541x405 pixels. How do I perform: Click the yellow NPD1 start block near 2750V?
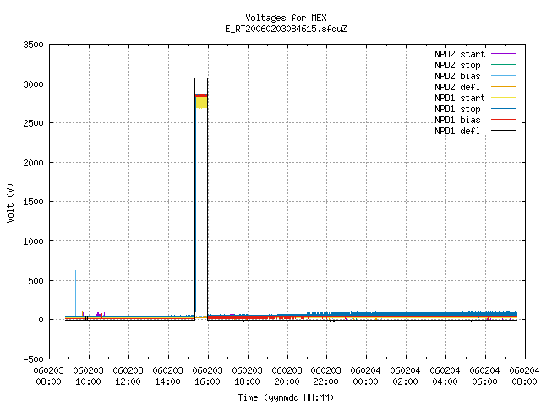[201, 102]
